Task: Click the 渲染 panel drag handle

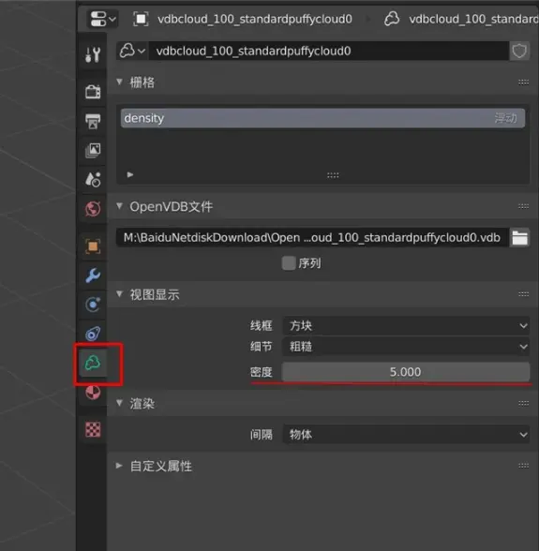Action: pos(523,403)
